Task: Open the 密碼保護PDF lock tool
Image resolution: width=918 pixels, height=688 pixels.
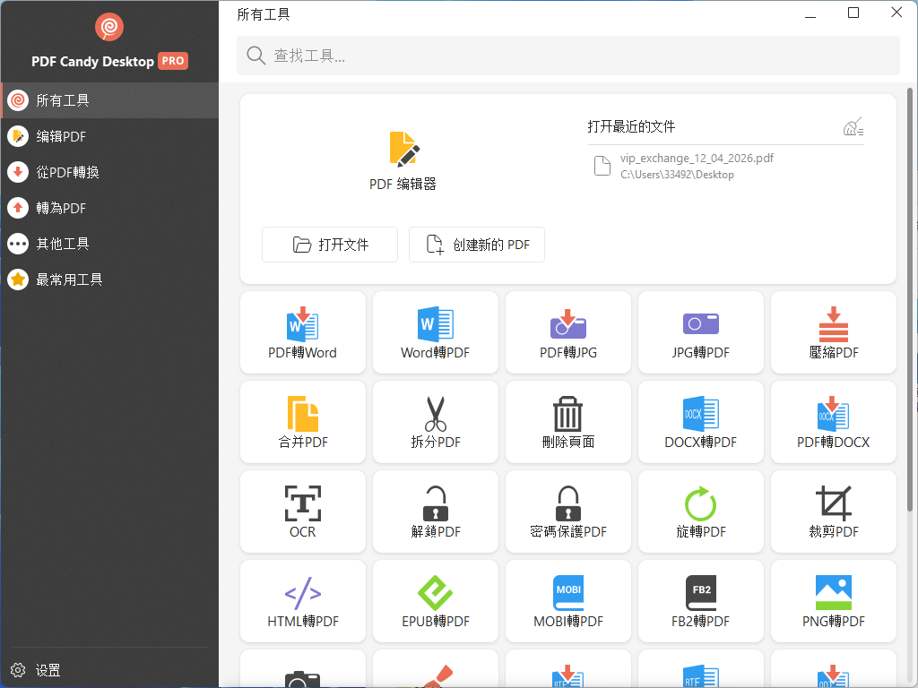Action: (x=567, y=512)
